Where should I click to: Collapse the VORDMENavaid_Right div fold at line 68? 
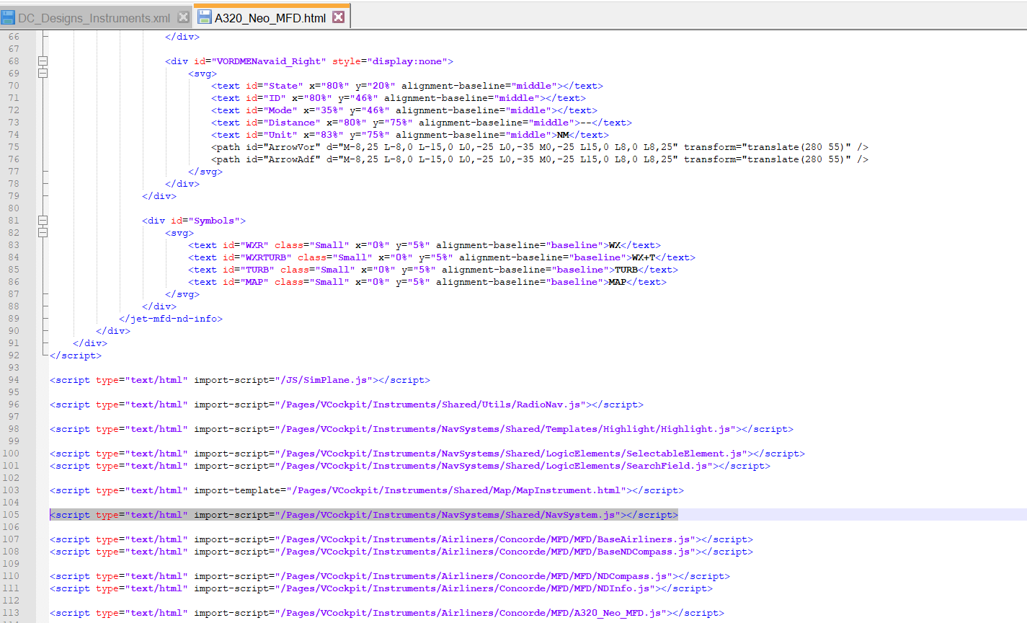(x=43, y=61)
